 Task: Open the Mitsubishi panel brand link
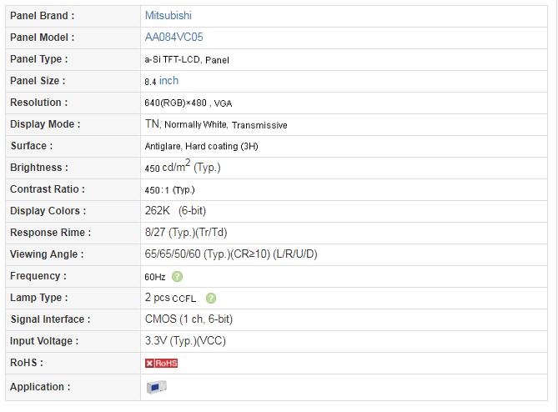coord(168,16)
